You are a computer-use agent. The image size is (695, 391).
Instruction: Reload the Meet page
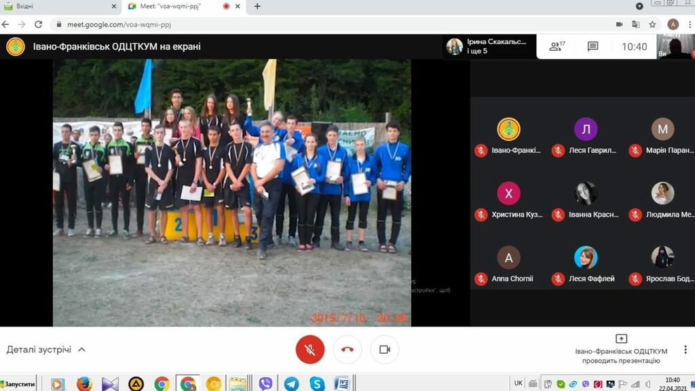click(x=38, y=24)
